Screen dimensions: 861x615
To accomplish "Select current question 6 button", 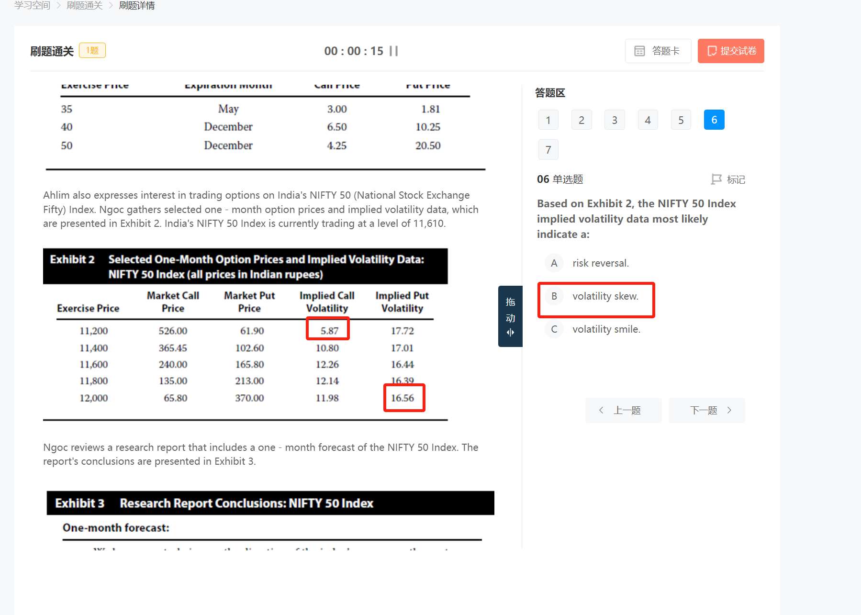I will (714, 120).
